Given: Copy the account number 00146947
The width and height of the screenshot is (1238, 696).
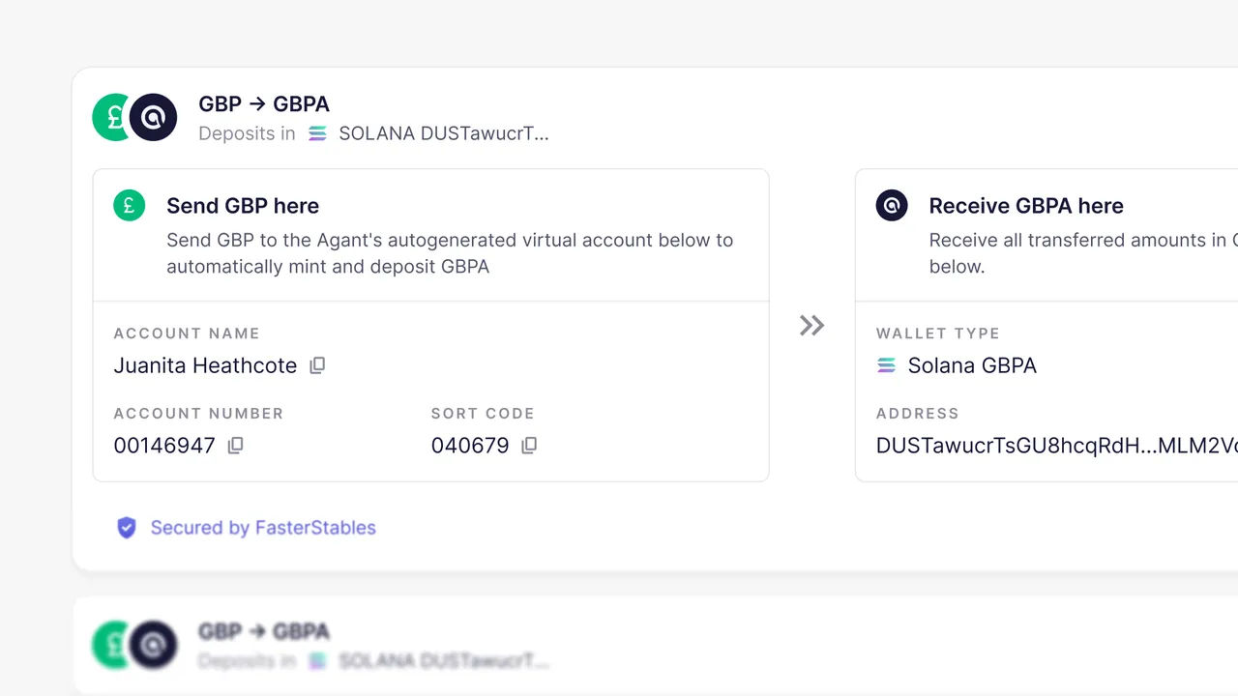Looking at the screenshot, I should point(235,446).
